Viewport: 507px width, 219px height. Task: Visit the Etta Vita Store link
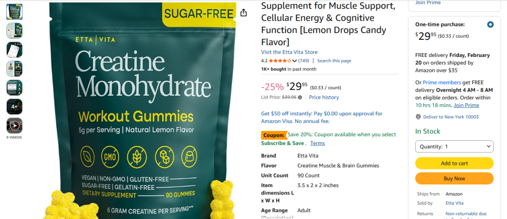click(289, 52)
